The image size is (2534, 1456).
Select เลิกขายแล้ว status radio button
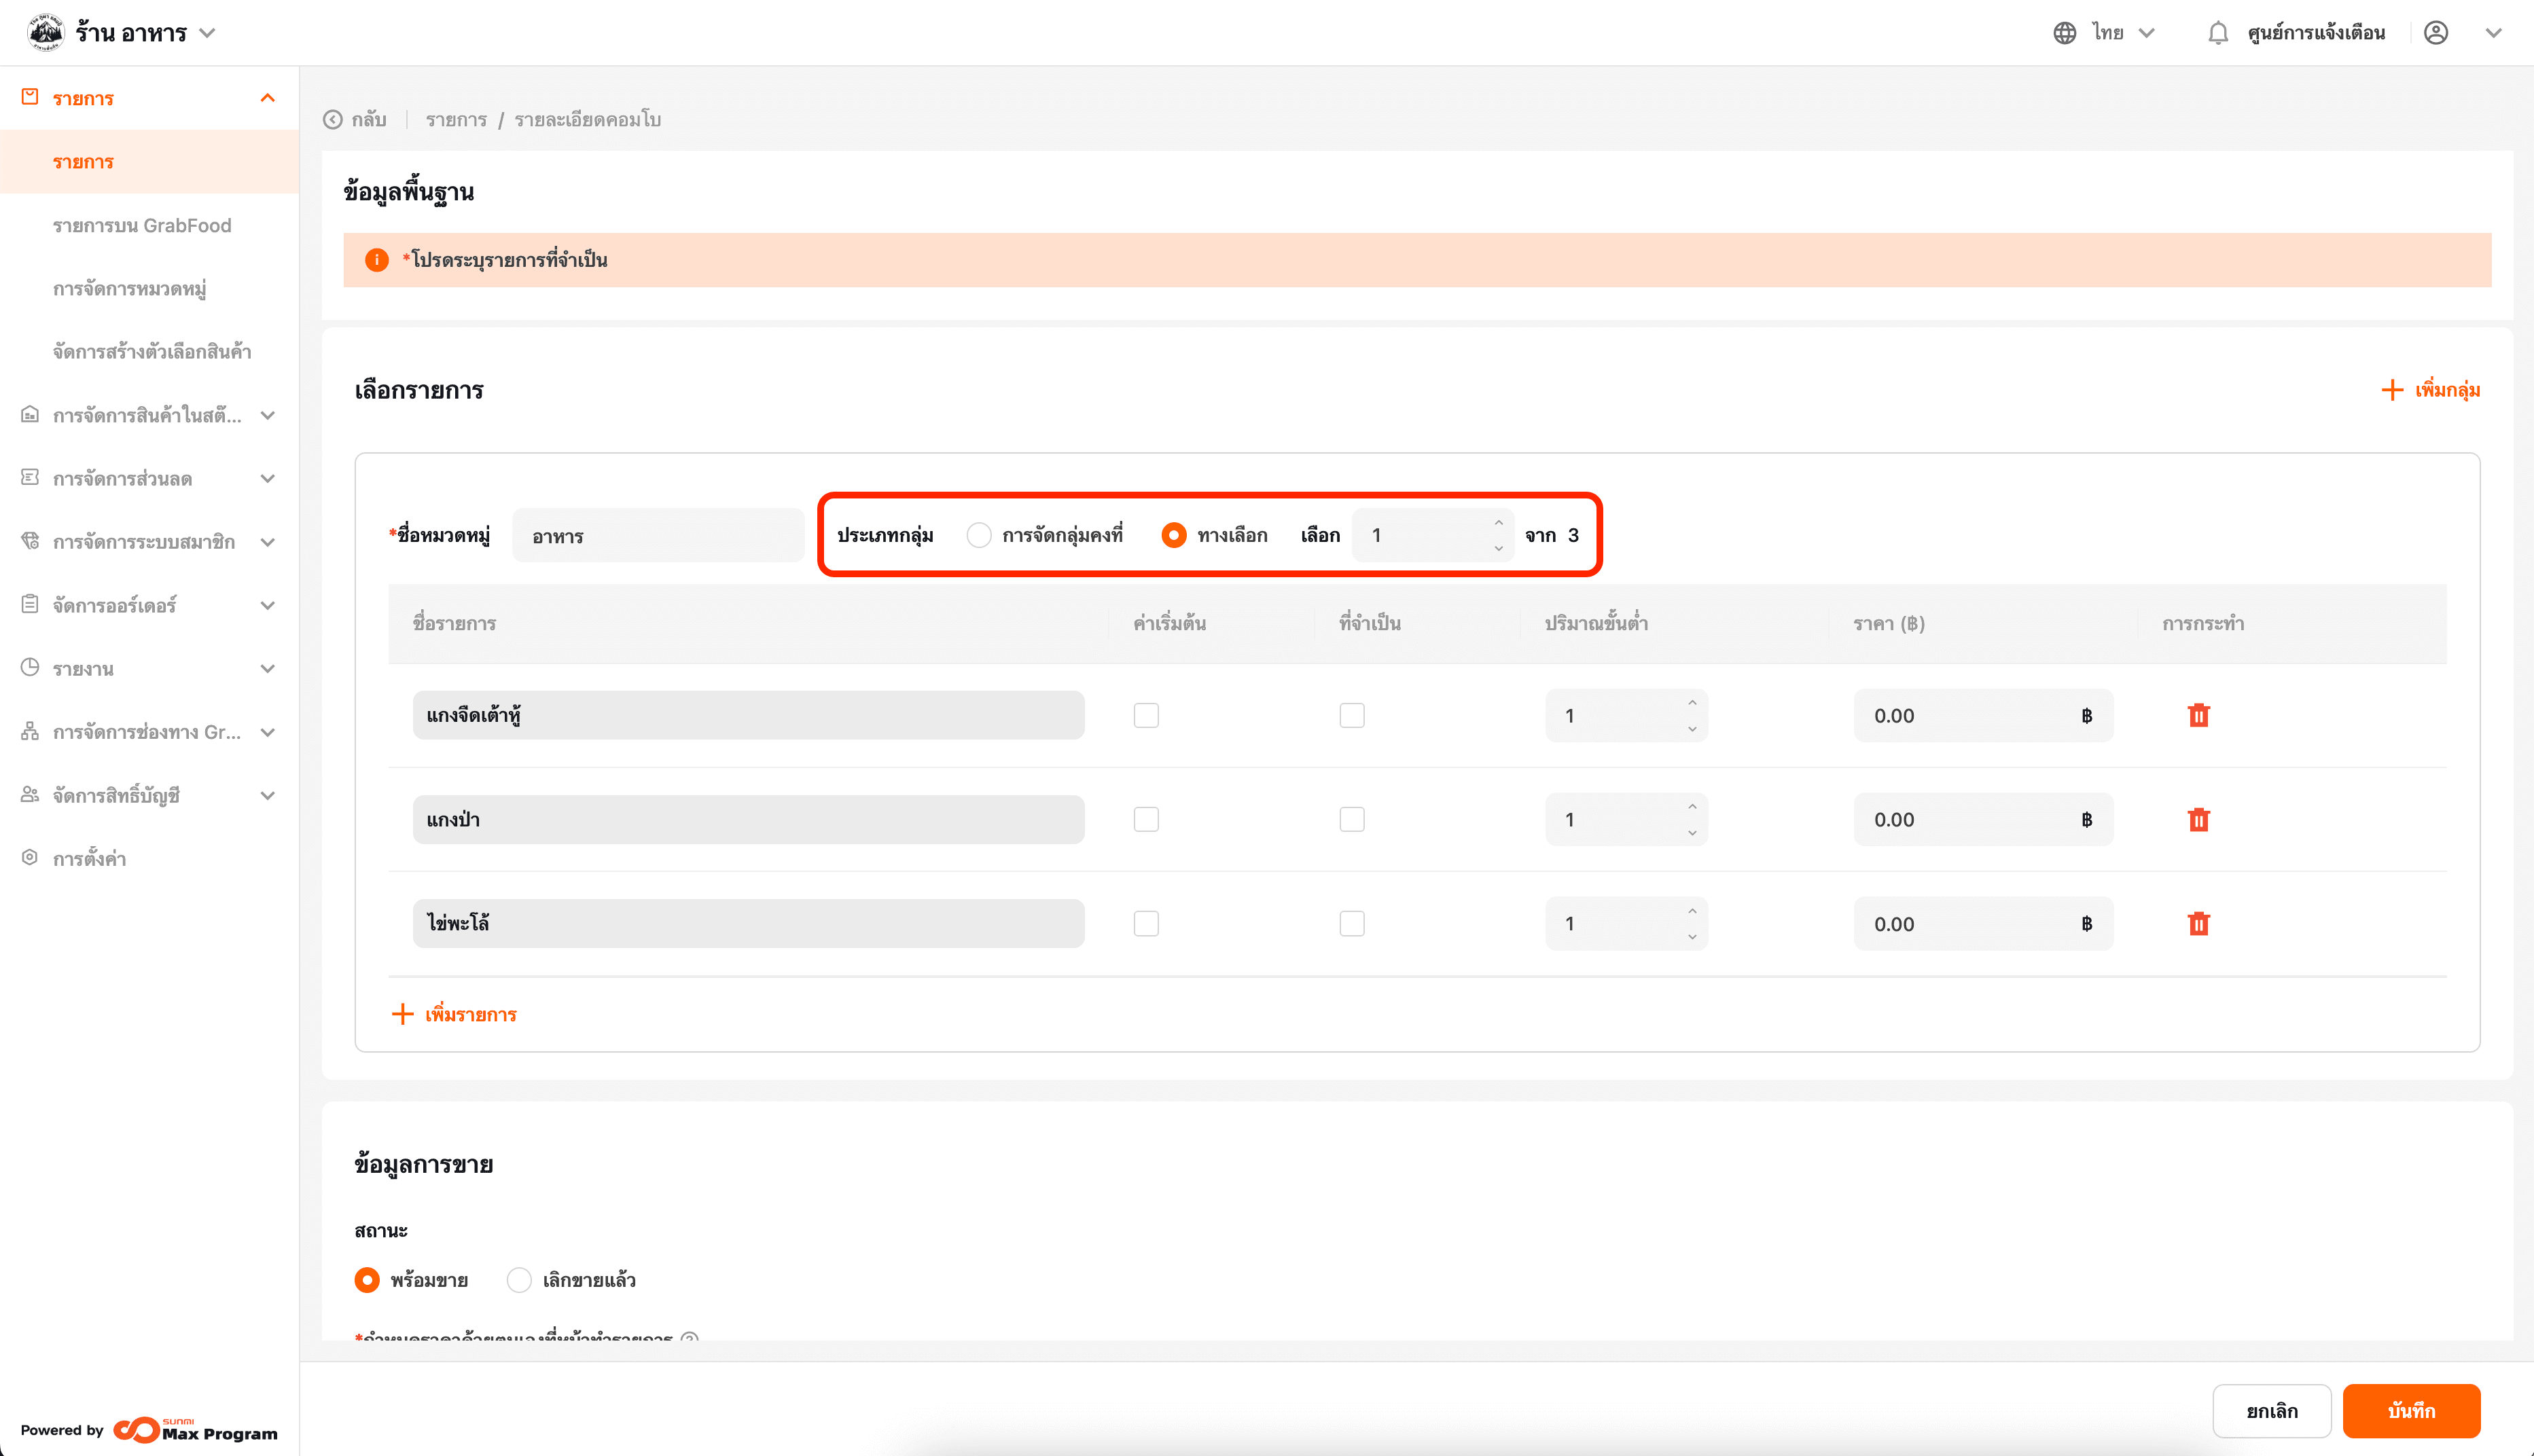point(519,1280)
